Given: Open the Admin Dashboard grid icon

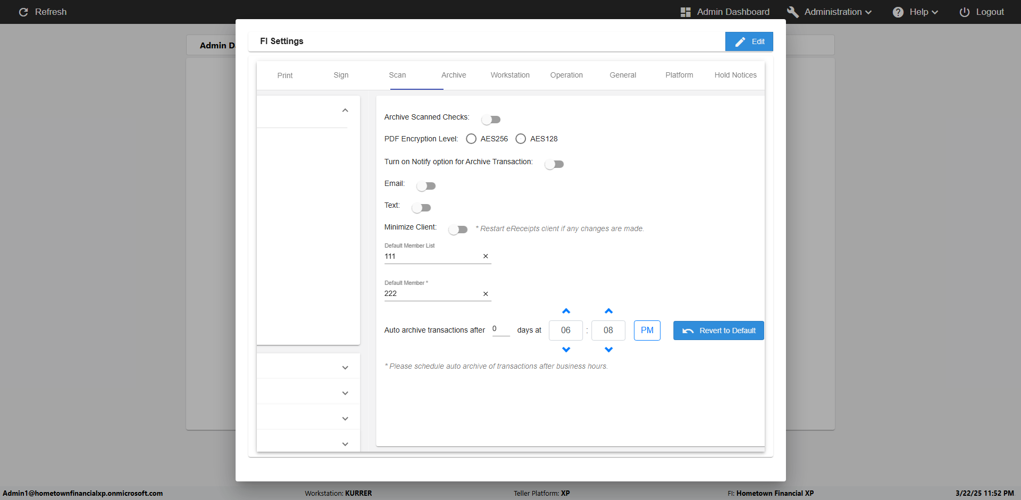Looking at the screenshot, I should pos(685,12).
